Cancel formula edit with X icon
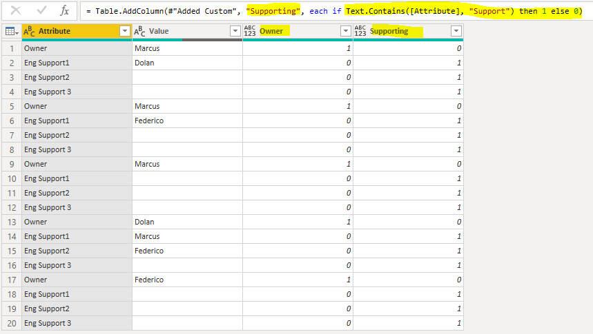The height and width of the screenshot is (334, 593). 16,10
